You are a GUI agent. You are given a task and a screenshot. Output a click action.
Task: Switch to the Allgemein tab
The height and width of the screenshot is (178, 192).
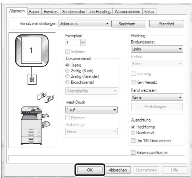coord(17,11)
